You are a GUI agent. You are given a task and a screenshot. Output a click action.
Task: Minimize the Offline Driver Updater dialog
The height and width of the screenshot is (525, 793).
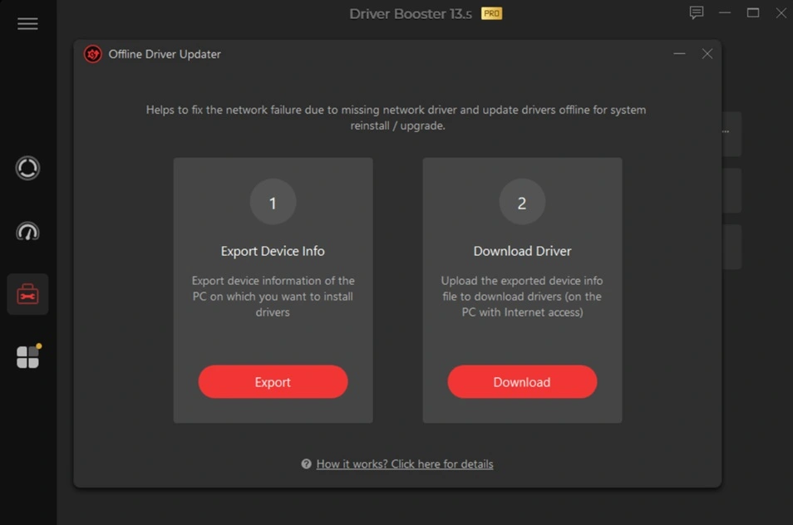(679, 53)
